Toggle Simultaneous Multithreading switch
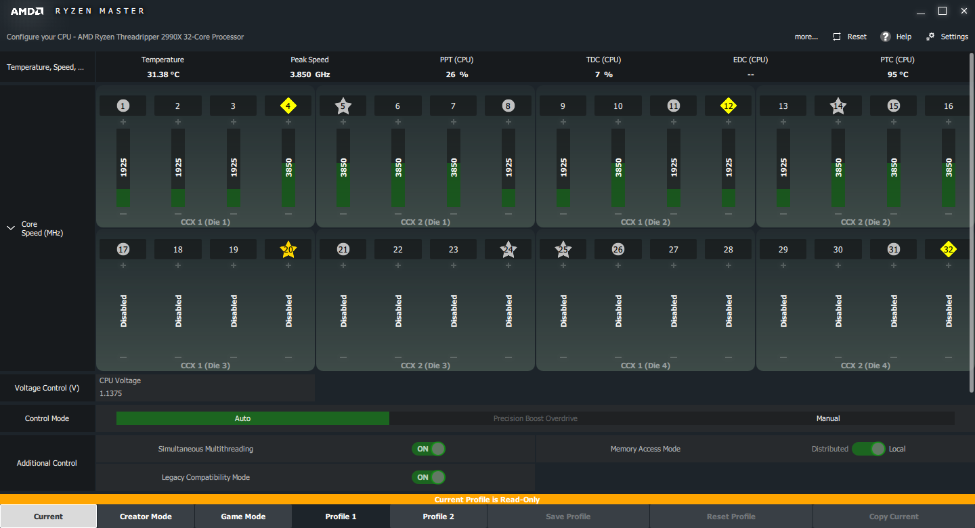The height and width of the screenshot is (528, 975). pyautogui.click(x=429, y=449)
